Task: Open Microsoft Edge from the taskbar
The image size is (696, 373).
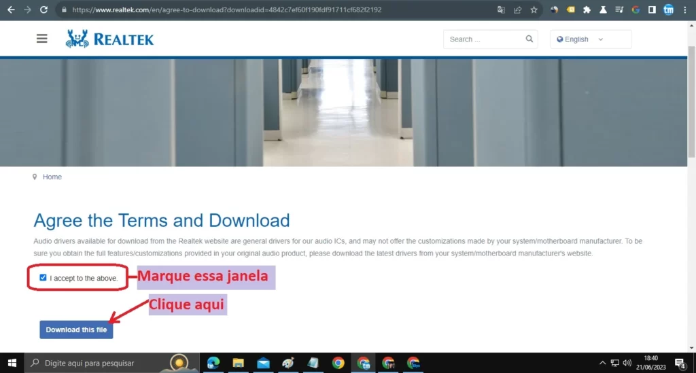Action: point(213,363)
